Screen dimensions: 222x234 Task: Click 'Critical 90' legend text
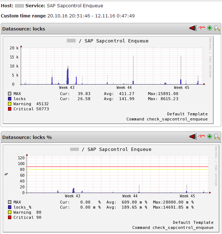click(x=27, y=217)
